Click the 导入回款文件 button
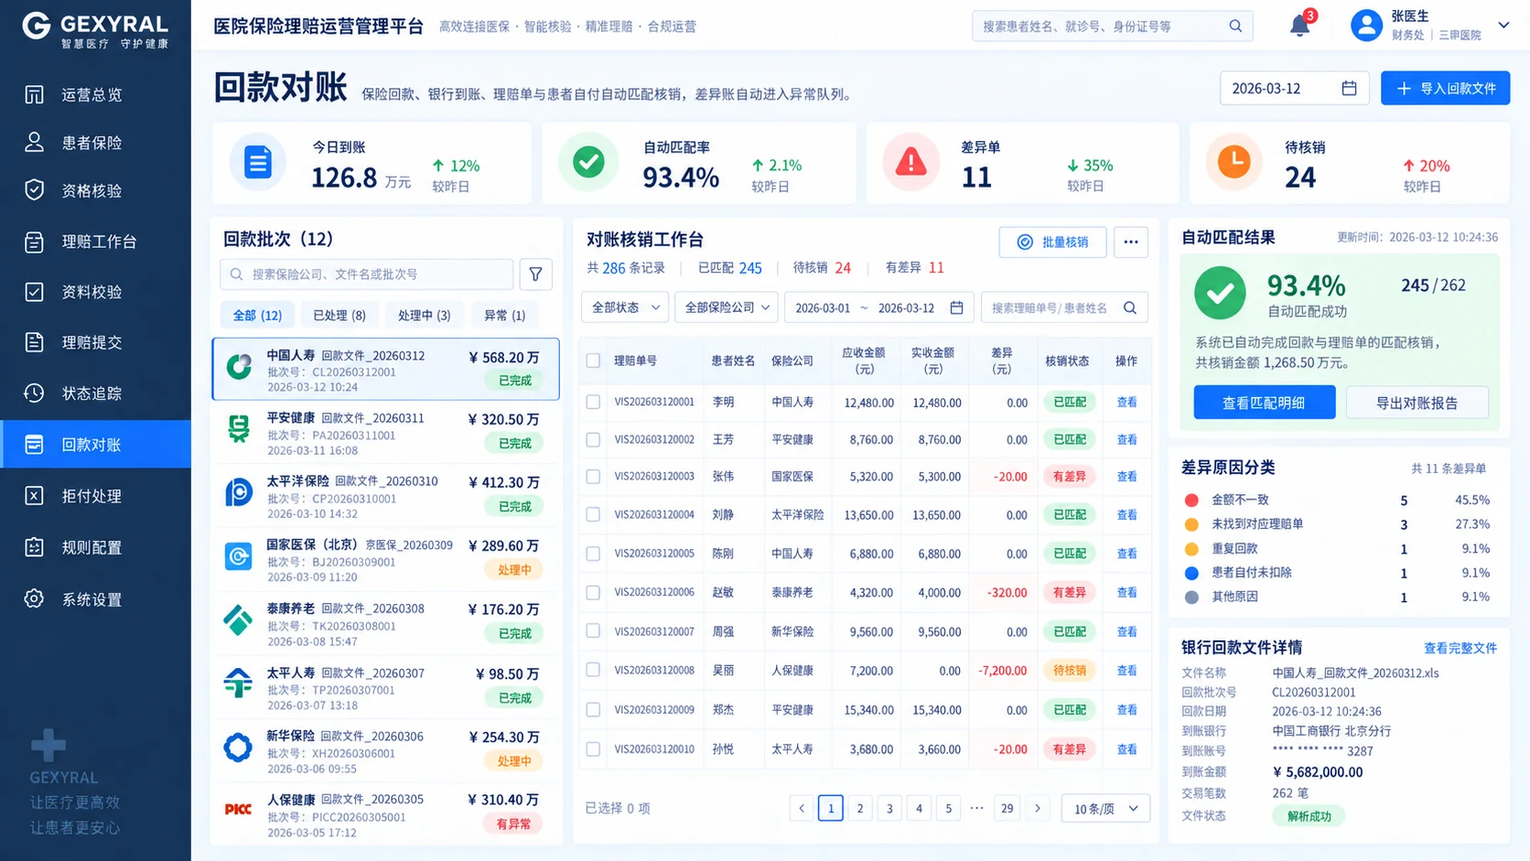This screenshot has height=861, width=1530. point(1445,88)
